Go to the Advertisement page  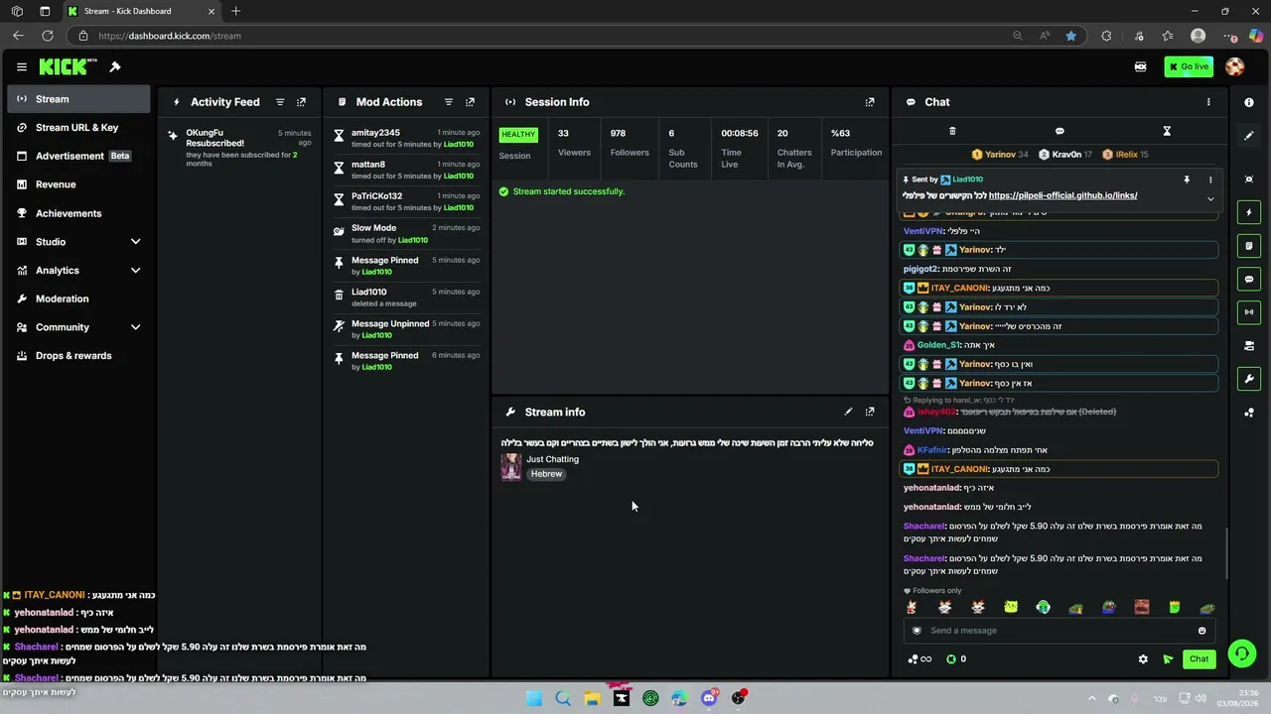pyautogui.click(x=79, y=156)
